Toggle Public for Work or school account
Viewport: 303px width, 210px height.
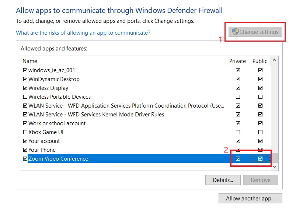(260, 123)
